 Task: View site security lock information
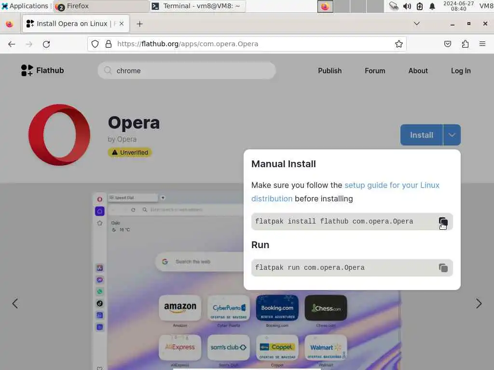point(109,44)
